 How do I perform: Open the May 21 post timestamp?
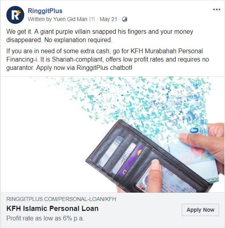click(108, 19)
